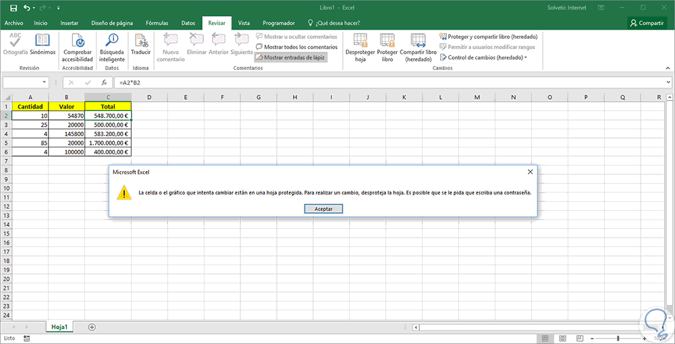
Task: Switch to the Fórmulas tab
Action: [157, 23]
